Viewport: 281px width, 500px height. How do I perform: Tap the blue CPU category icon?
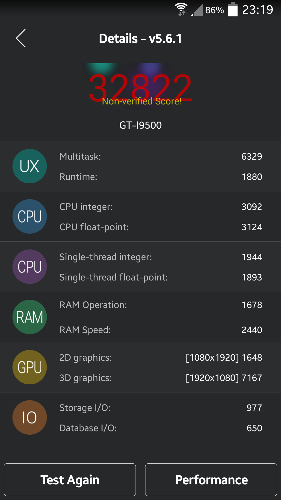click(30, 216)
